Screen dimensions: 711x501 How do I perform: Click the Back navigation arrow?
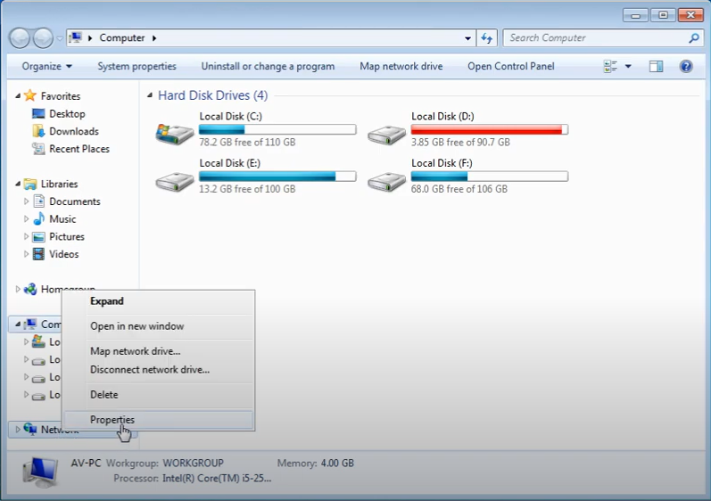(20, 38)
